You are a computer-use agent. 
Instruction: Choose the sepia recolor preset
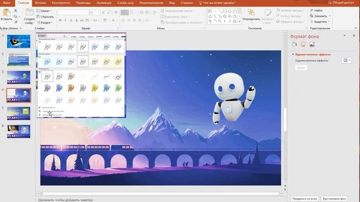click(x=71, y=76)
